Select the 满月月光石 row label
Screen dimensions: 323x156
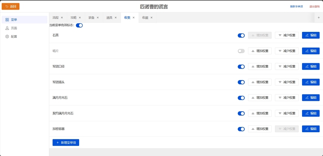point(60,98)
